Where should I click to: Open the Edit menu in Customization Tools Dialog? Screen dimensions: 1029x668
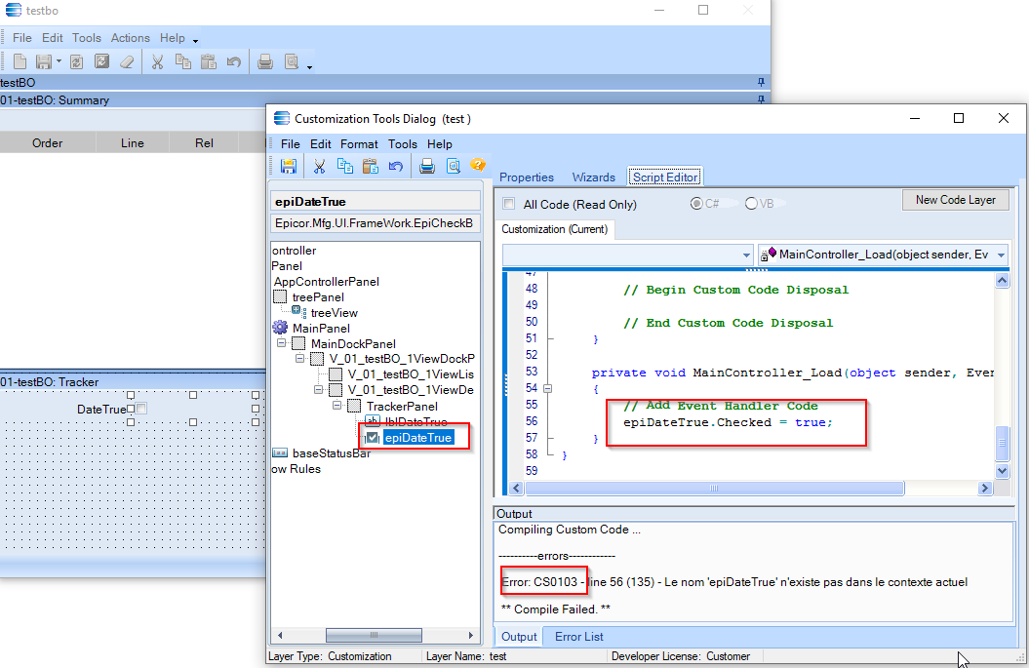(320, 144)
